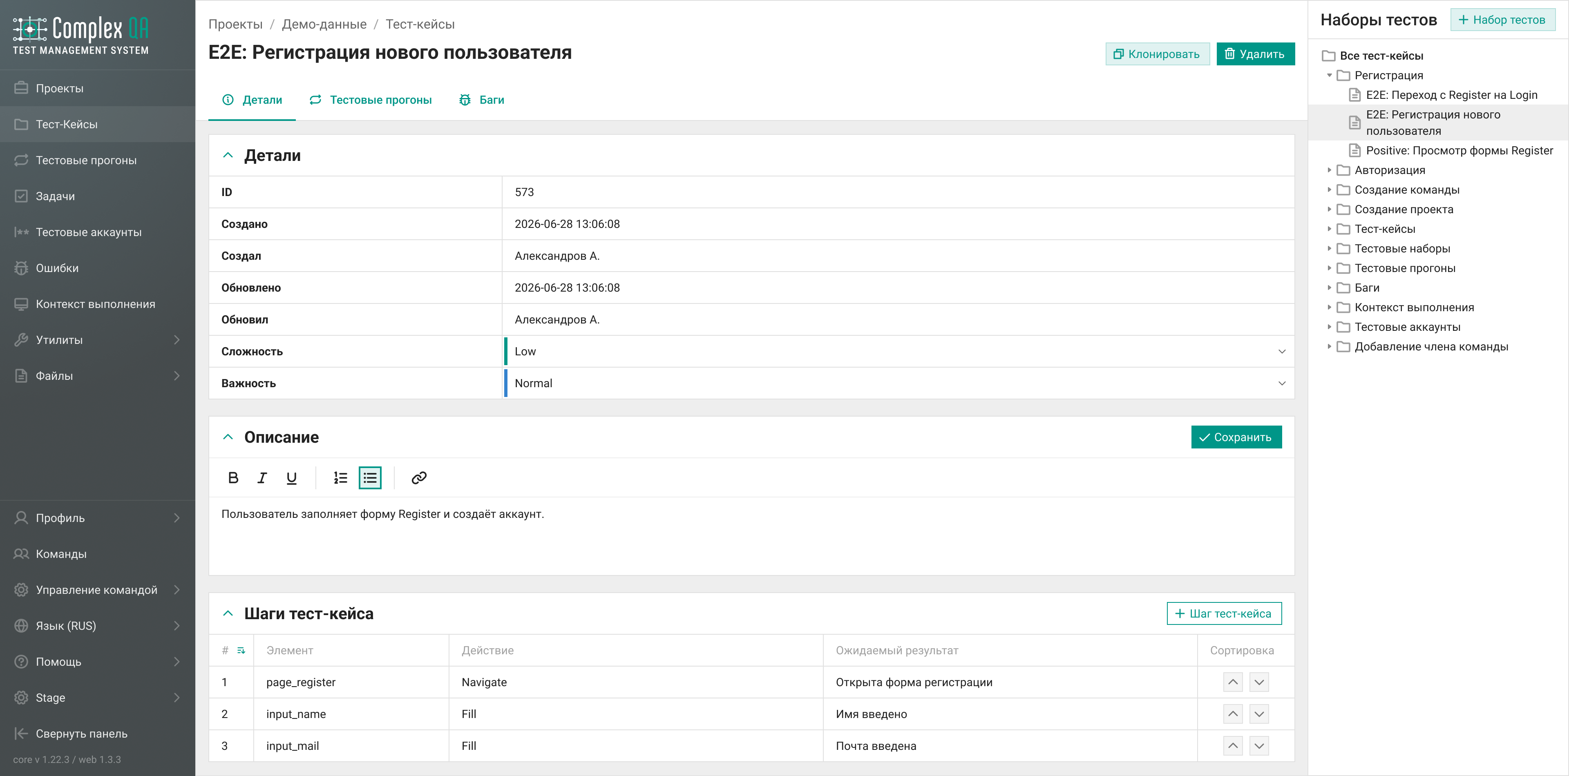
Task: Open the Язык (RUS) language menu
Action: (x=98, y=626)
